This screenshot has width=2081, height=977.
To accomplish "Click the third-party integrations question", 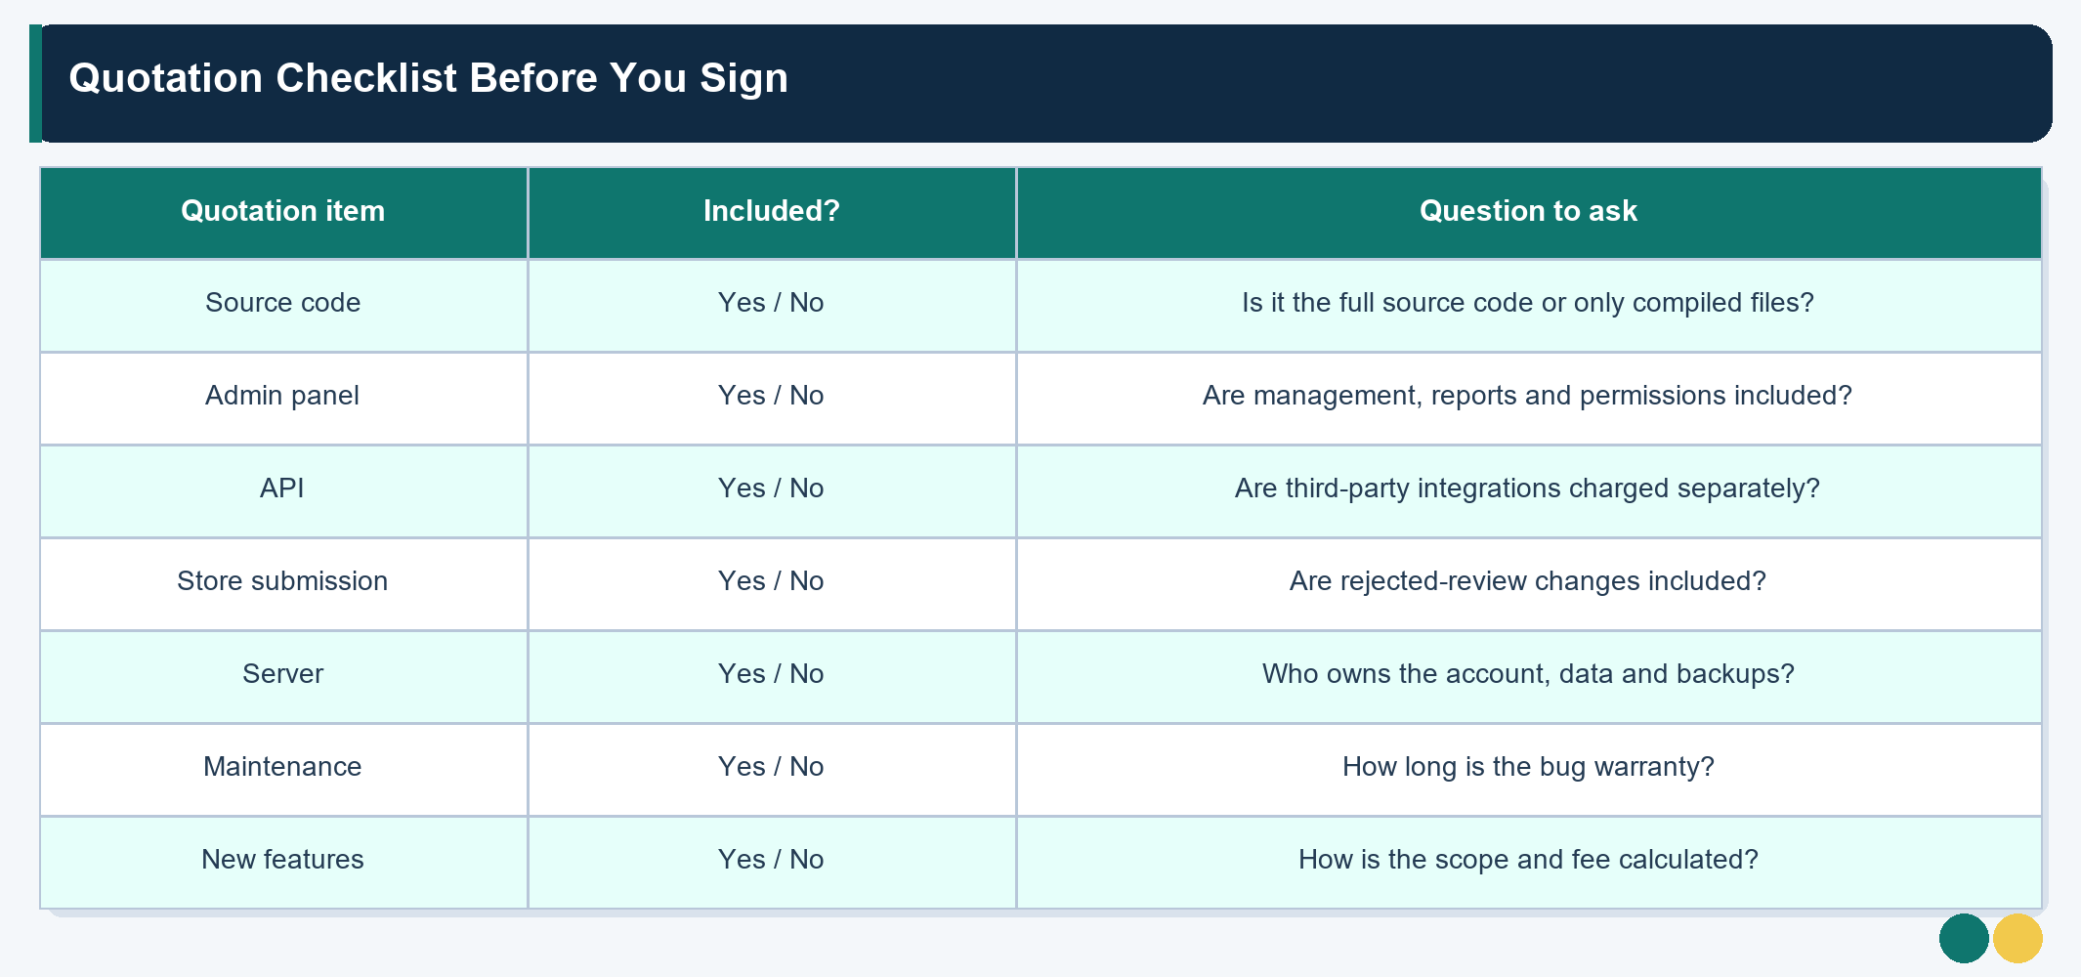I will pyautogui.click(x=1528, y=488).
